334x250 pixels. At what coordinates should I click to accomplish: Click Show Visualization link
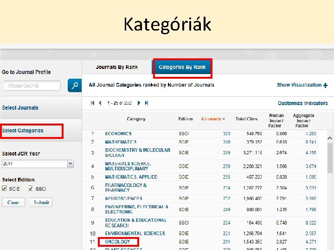click(x=299, y=85)
